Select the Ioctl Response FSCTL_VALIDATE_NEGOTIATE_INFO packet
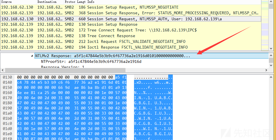 (x=131, y=47)
